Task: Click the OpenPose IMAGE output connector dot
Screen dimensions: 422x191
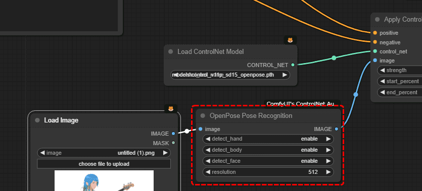Action: click(x=337, y=129)
